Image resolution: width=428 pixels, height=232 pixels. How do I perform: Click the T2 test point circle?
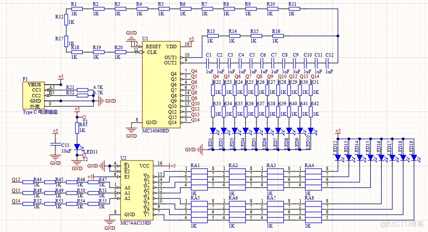[x=84, y=155]
